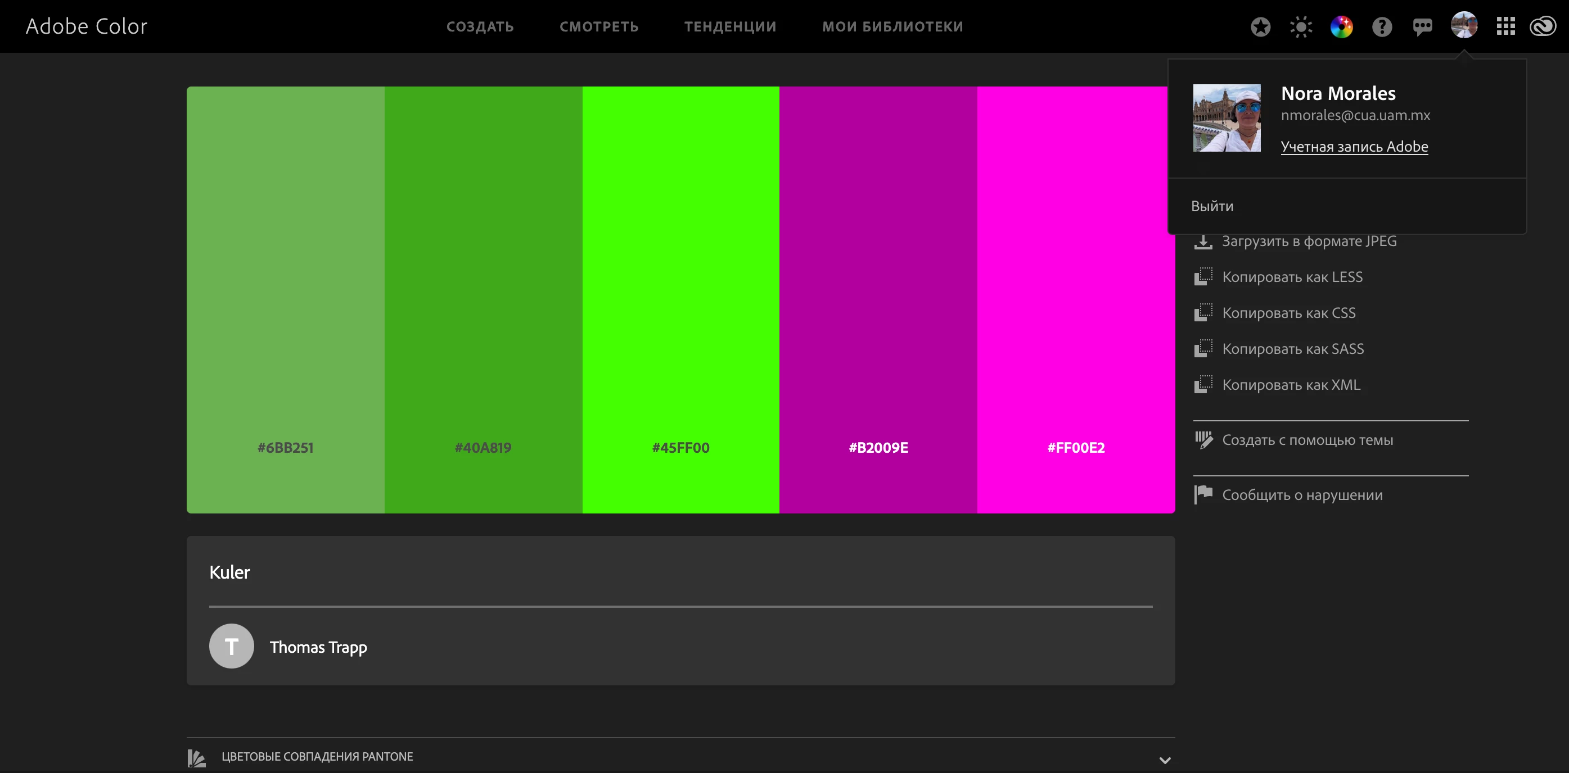The height and width of the screenshot is (773, 1569).
Task: Click the user avatar in top bar
Action: (1464, 26)
